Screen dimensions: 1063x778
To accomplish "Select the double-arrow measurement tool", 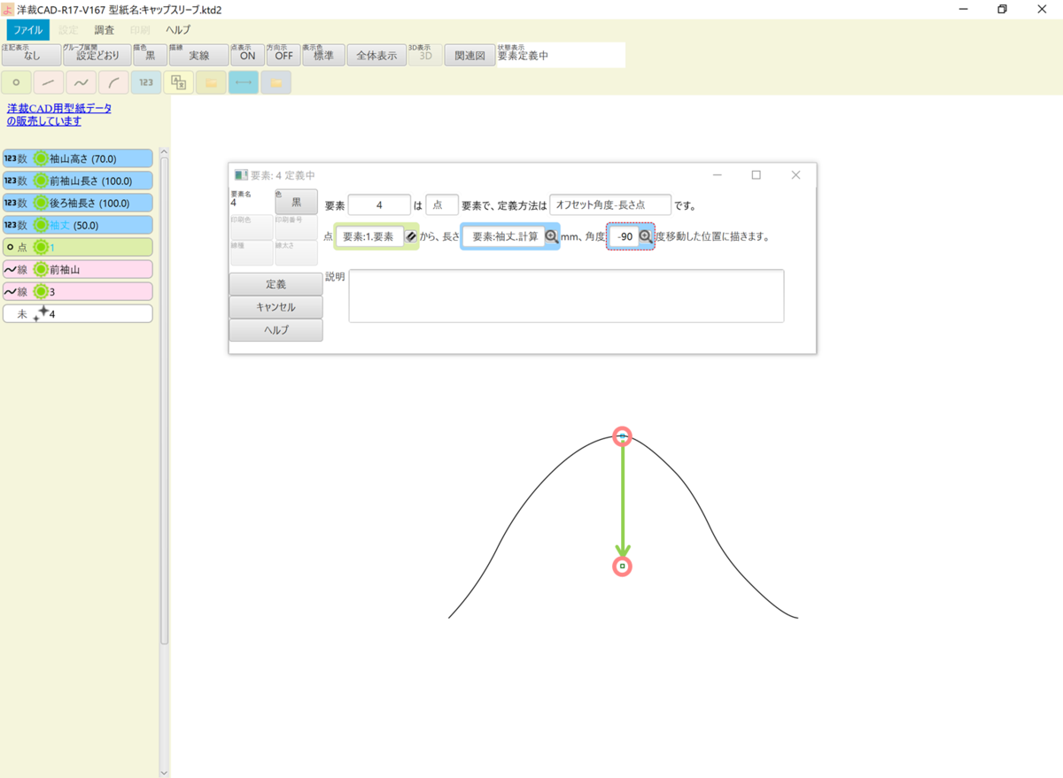I will point(243,81).
